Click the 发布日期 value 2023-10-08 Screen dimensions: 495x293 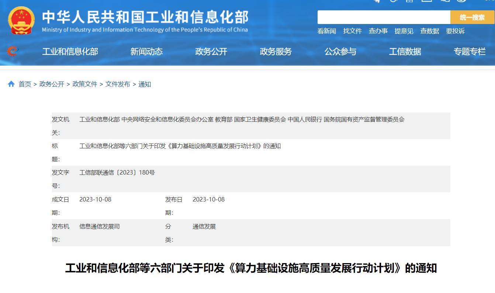pos(208,199)
